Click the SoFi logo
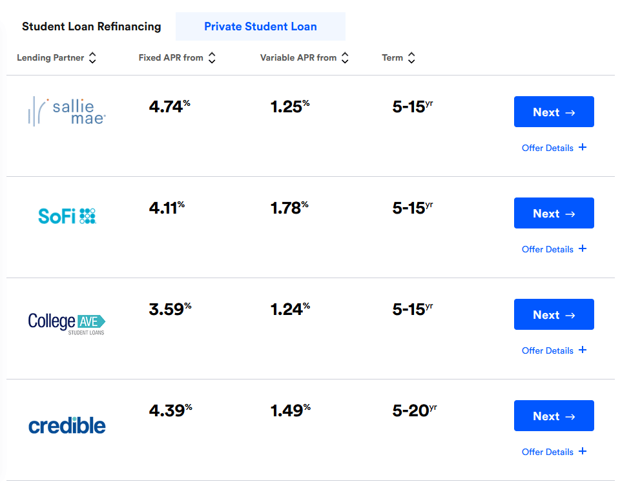631x486 pixels. click(x=67, y=216)
